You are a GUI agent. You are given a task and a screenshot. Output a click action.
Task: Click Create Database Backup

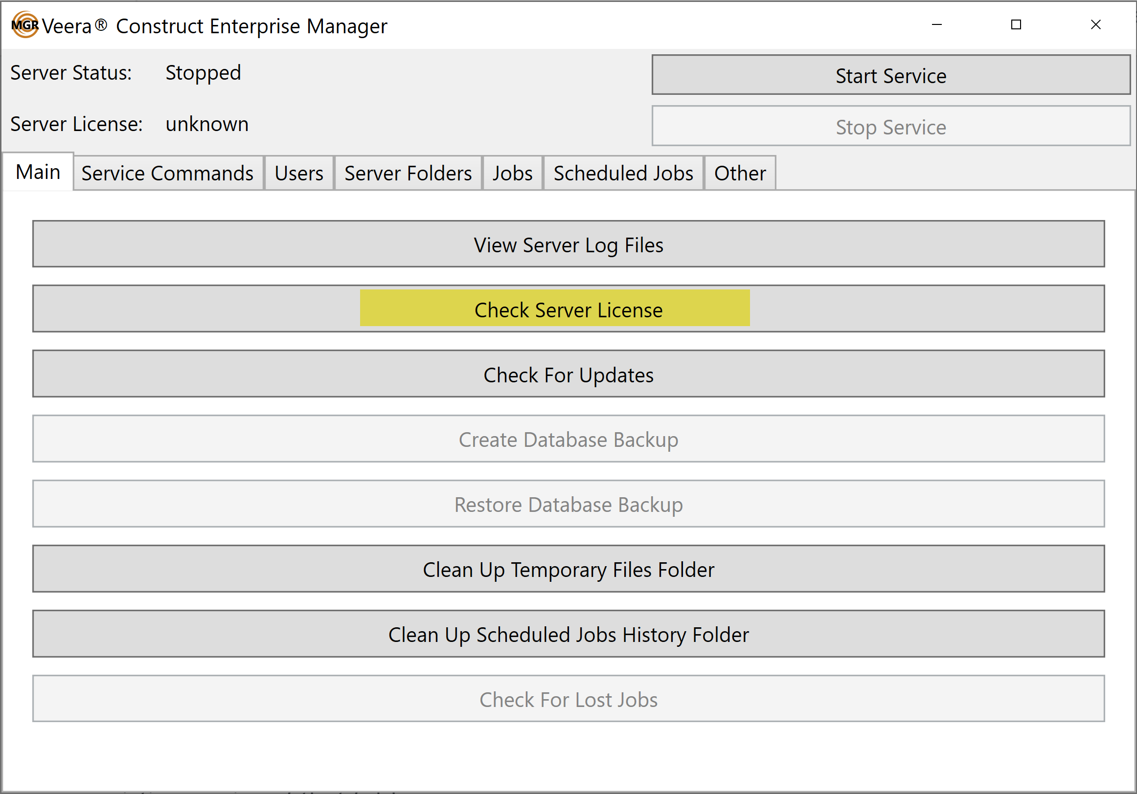coord(568,439)
